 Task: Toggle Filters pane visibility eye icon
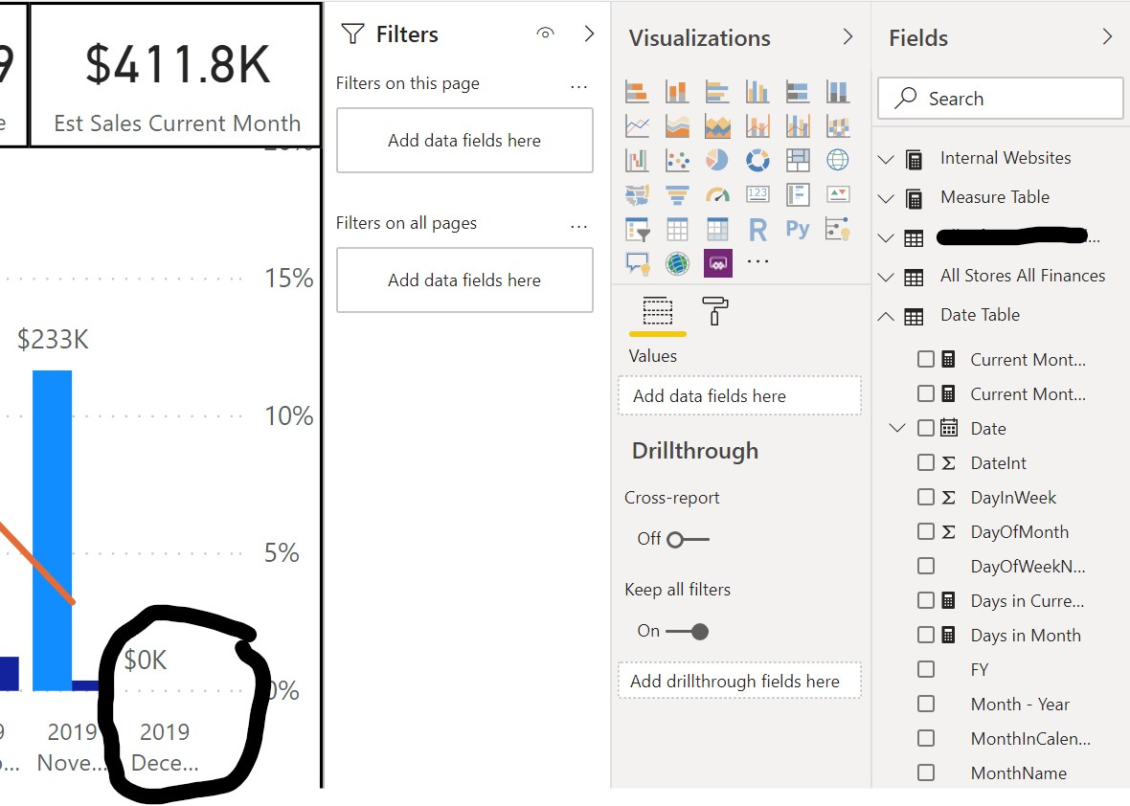pyautogui.click(x=546, y=34)
